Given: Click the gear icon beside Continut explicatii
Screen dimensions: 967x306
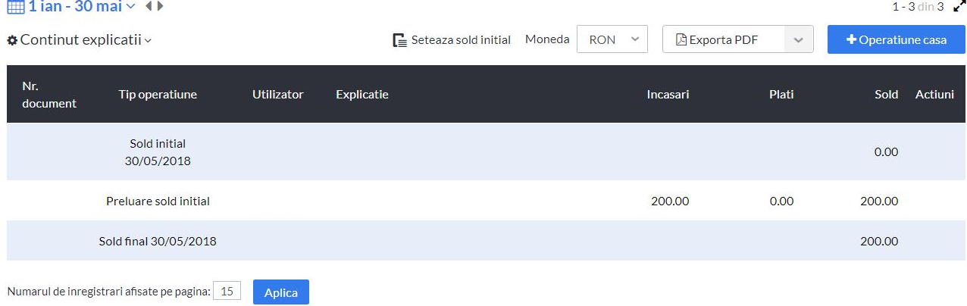Looking at the screenshot, I should point(12,40).
